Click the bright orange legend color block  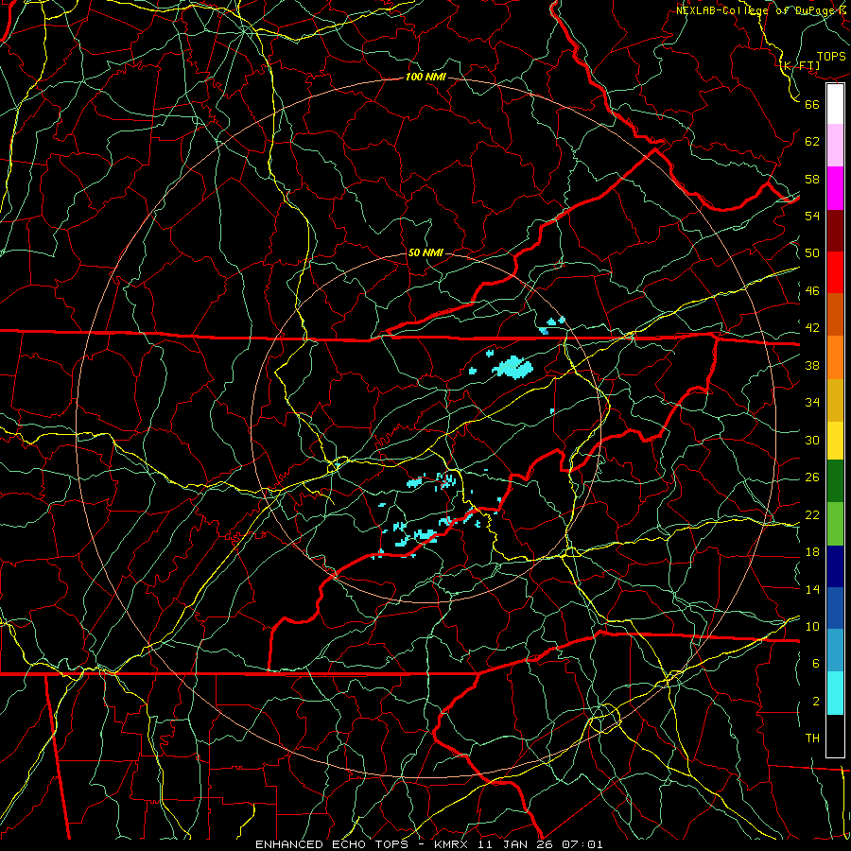835,357
